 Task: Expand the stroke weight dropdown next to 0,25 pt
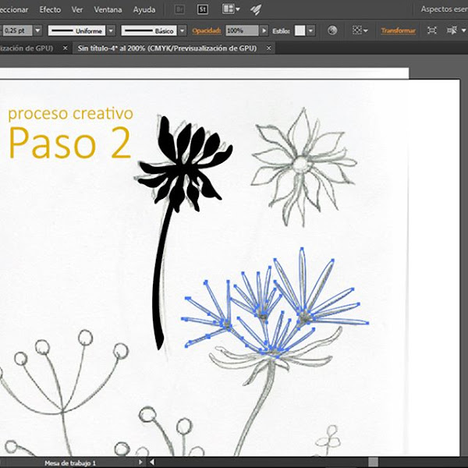[37, 30]
